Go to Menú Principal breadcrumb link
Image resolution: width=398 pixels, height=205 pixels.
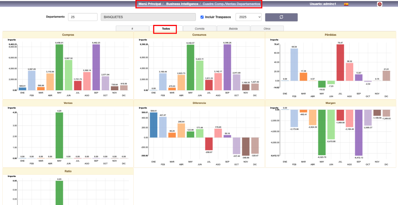tap(150, 4)
